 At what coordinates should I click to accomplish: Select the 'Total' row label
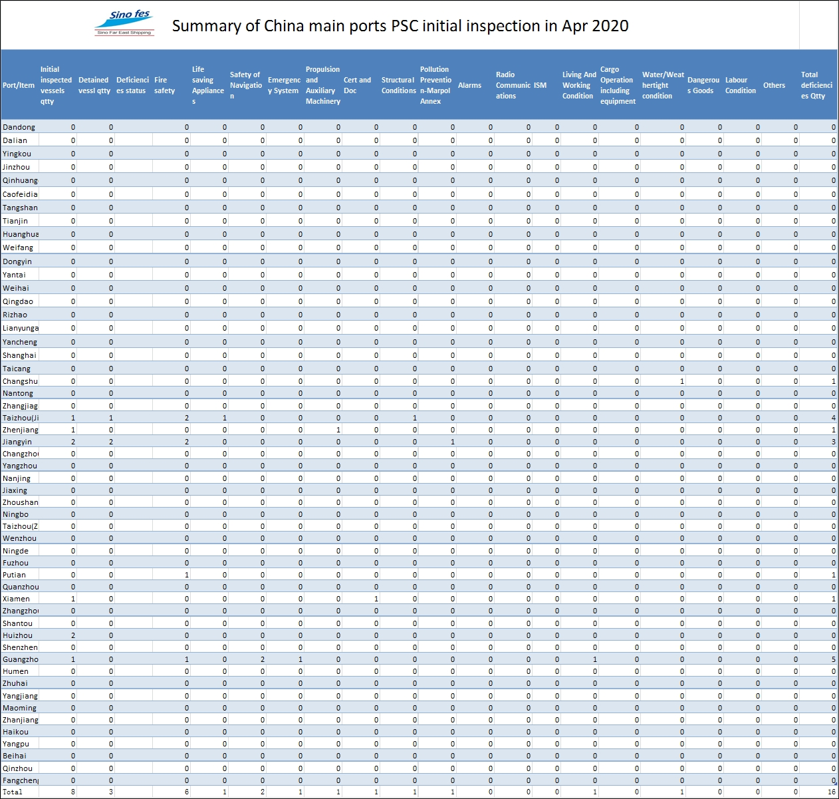coord(12,792)
